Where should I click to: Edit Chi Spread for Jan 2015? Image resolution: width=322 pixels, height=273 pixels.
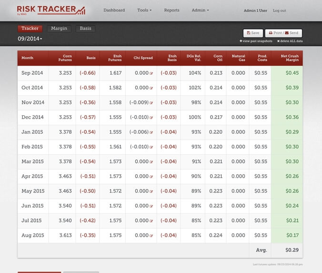[x=151, y=132]
